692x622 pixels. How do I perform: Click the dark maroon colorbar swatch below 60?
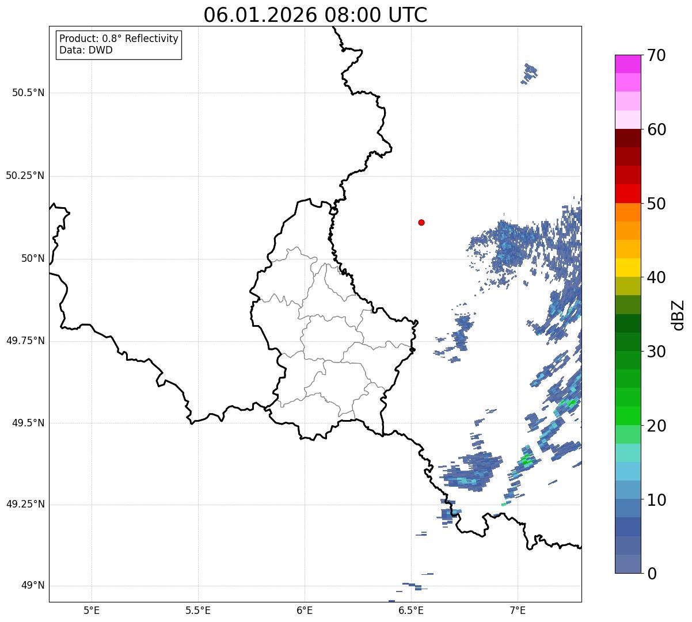coord(628,138)
